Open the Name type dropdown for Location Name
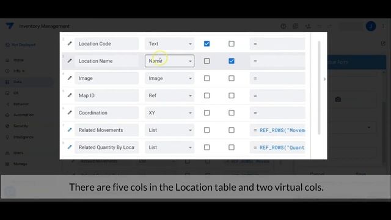The image size is (391, 220). coord(170,61)
